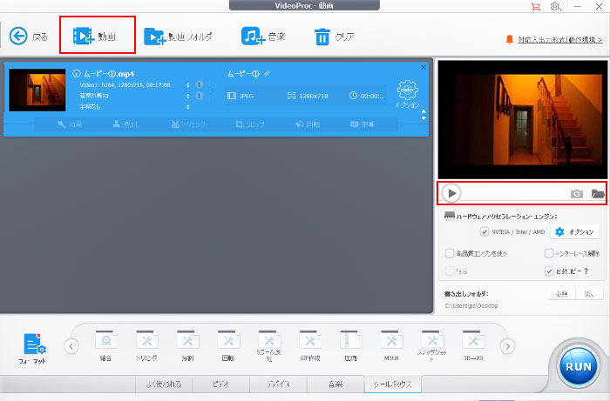The height and width of the screenshot is (401, 610).
Task: Open codec オプション gear on video item
Action: coord(407,94)
